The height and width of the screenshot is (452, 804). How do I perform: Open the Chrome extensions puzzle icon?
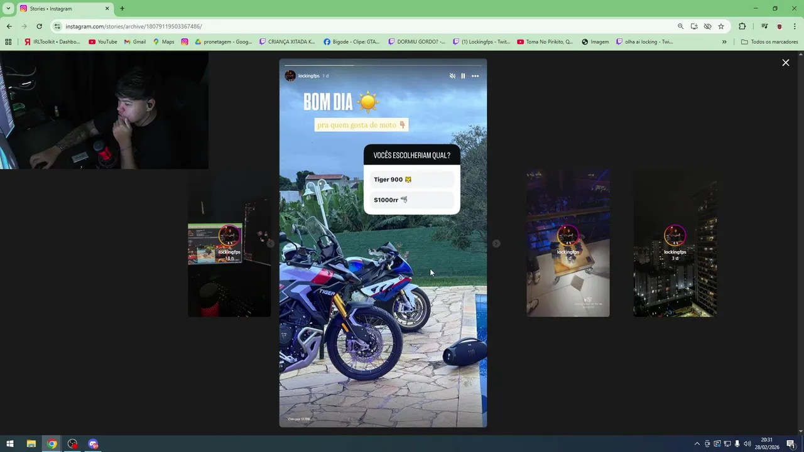742,26
